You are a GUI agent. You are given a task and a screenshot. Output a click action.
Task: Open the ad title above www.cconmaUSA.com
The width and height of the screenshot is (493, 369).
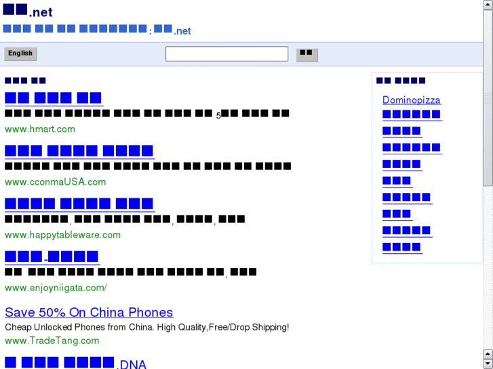tap(79, 151)
